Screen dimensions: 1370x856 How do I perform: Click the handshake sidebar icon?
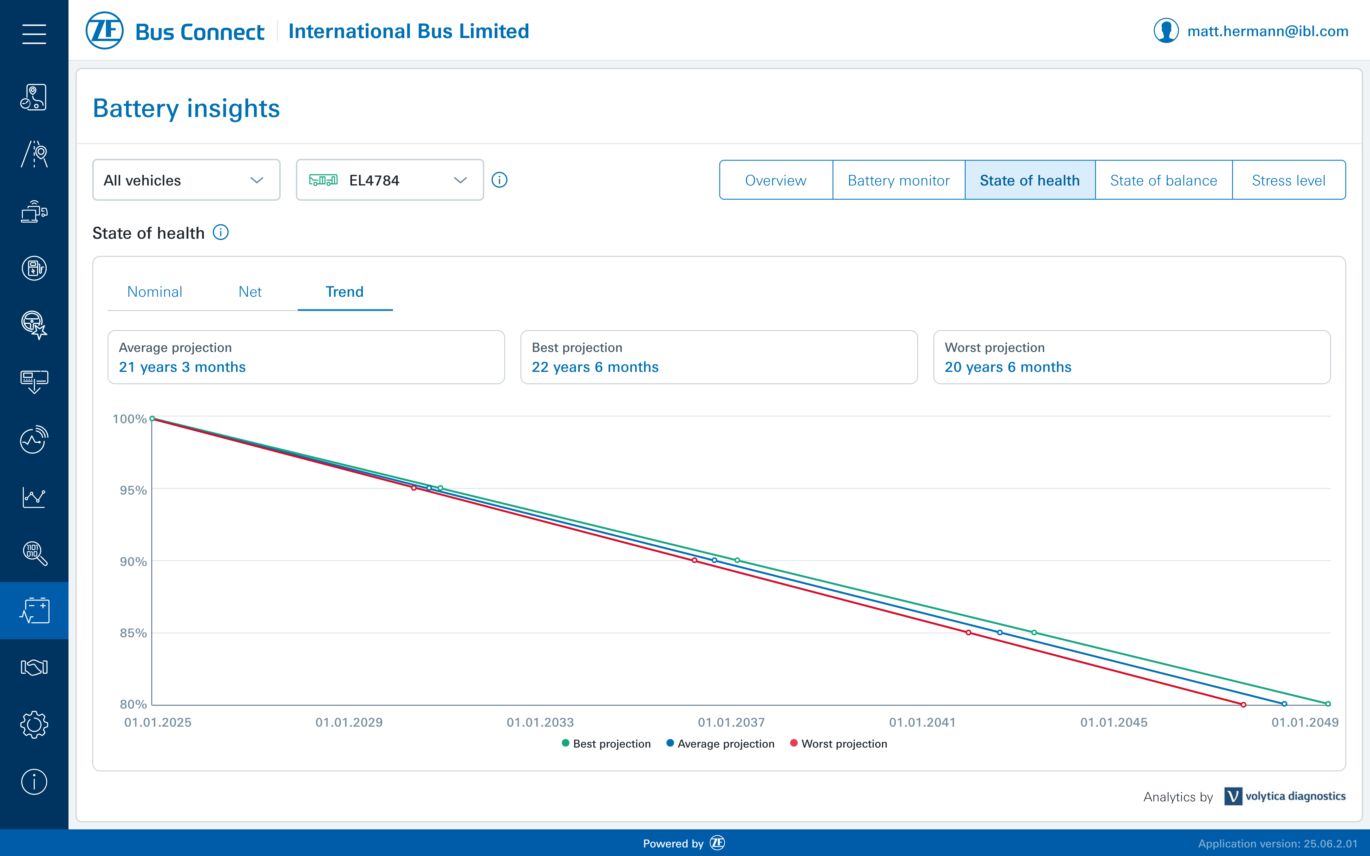34,667
